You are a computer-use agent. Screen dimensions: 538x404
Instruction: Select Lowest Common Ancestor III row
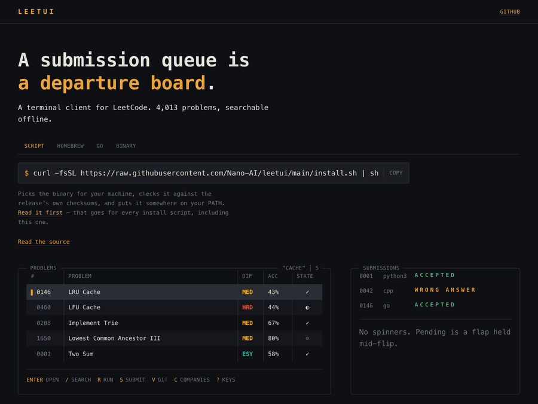coord(175,338)
